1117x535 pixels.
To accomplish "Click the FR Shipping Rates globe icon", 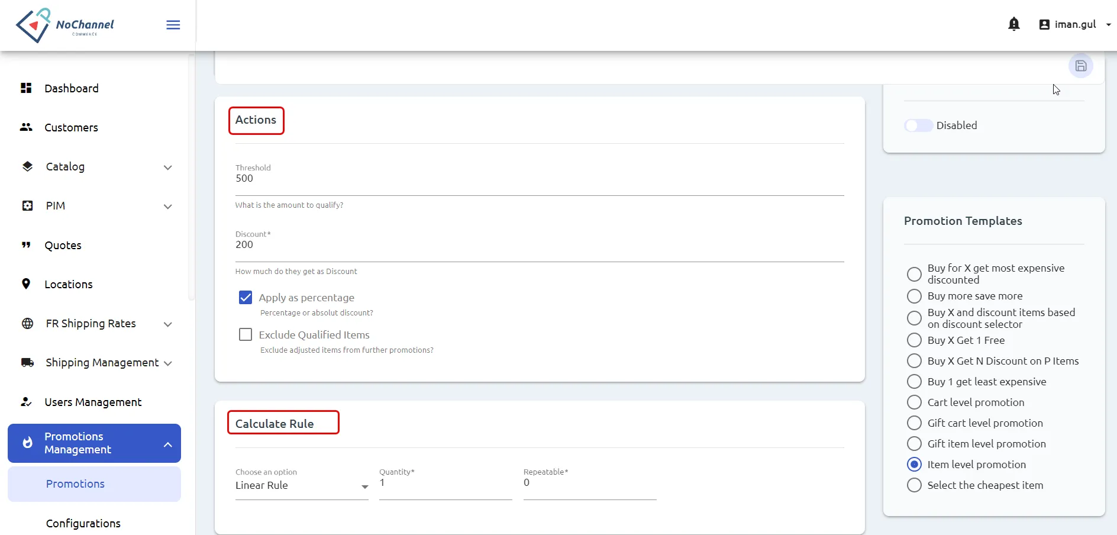I will coord(27,323).
